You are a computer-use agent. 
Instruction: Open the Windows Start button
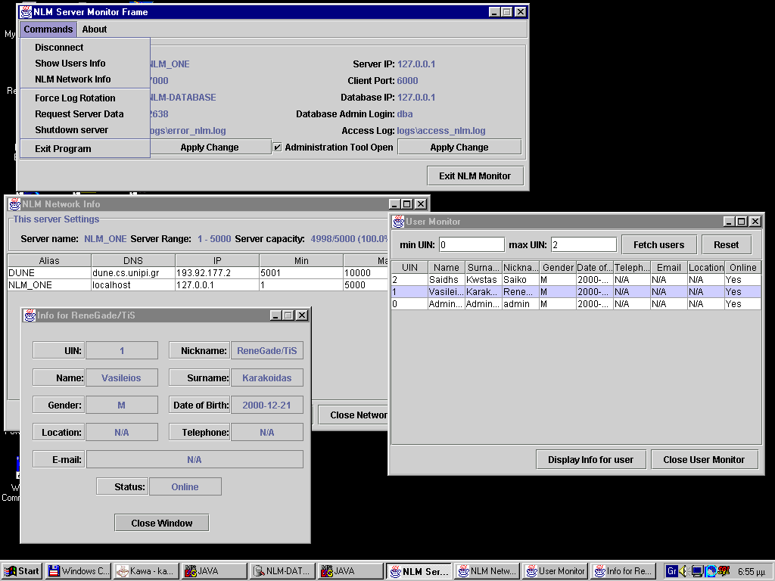point(22,571)
